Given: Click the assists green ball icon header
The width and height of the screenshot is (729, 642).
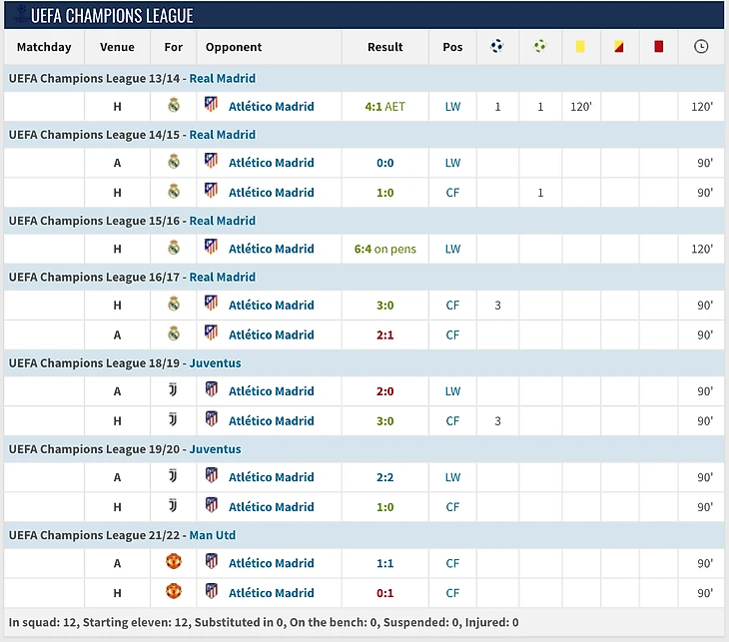Looking at the screenshot, I should 540,46.
